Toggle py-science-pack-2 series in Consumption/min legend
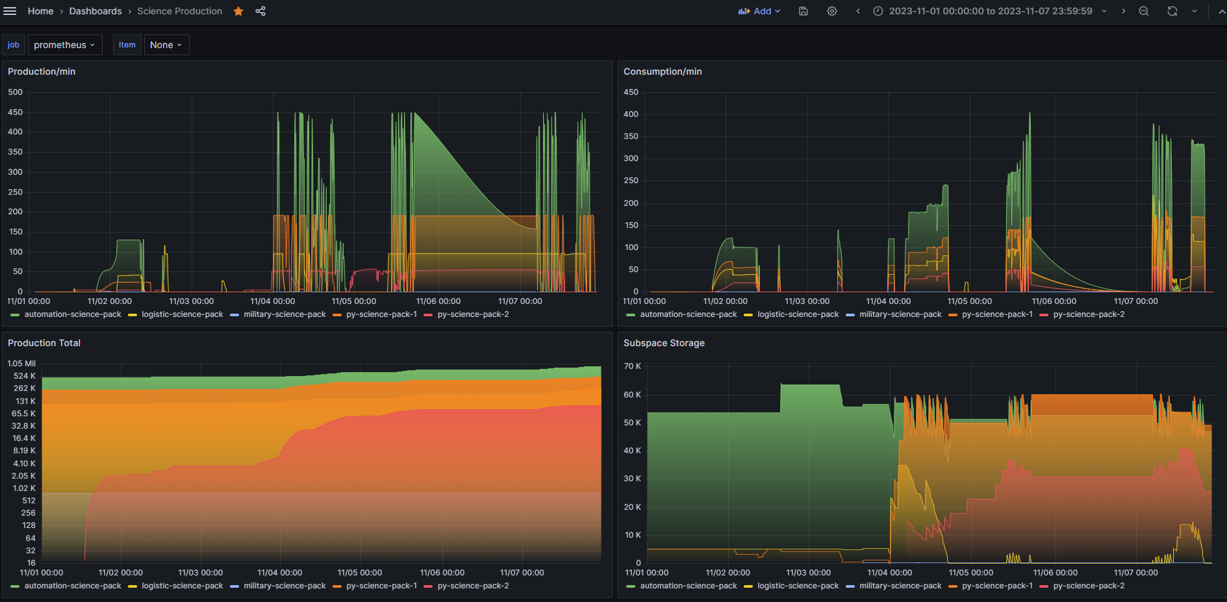The width and height of the screenshot is (1227, 602). tap(1089, 314)
